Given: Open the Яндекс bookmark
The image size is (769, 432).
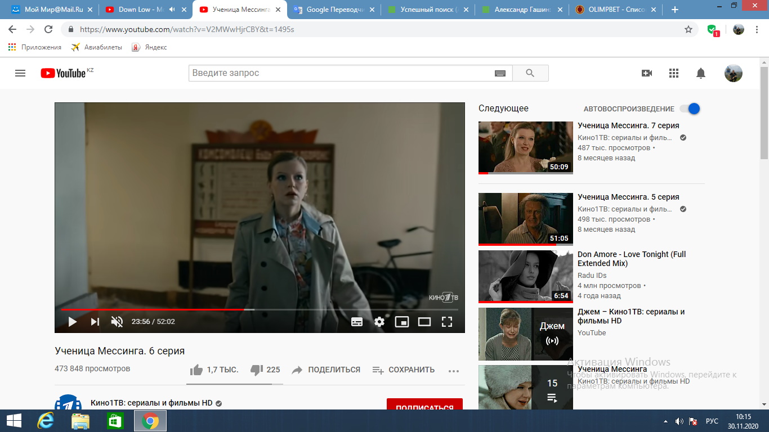Looking at the screenshot, I should tap(150, 47).
